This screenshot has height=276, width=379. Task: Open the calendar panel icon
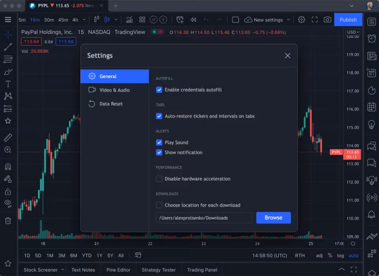(371, 107)
